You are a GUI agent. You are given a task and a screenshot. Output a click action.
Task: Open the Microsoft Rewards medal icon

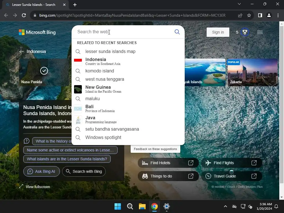[x=245, y=32]
